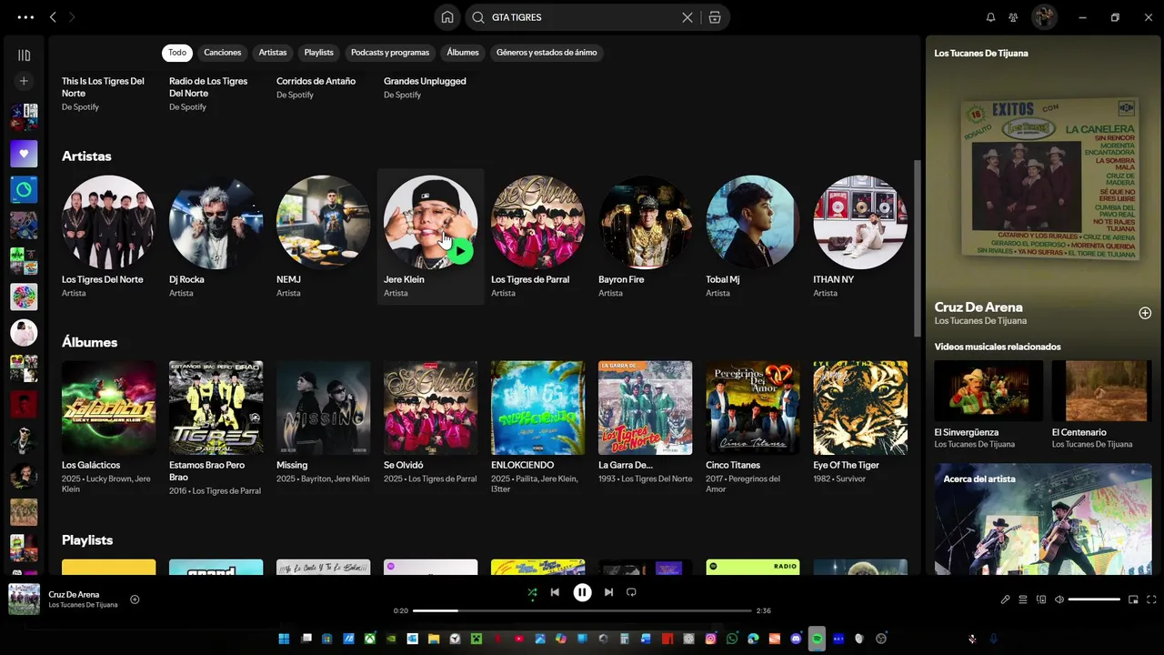Select the Playlists filter chip

(319, 53)
